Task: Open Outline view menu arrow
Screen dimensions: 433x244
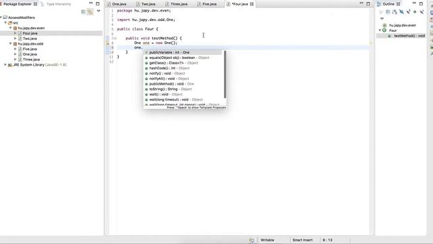Action: pos(382,18)
